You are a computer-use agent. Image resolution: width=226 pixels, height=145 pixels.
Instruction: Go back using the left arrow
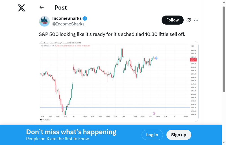42,8
